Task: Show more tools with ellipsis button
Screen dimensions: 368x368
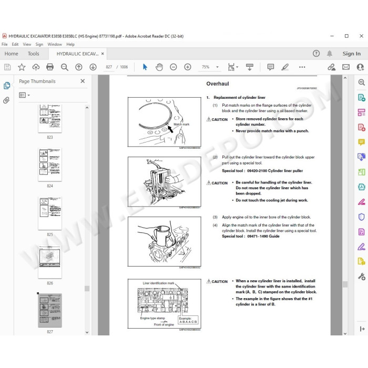Action: [x=302, y=67]
